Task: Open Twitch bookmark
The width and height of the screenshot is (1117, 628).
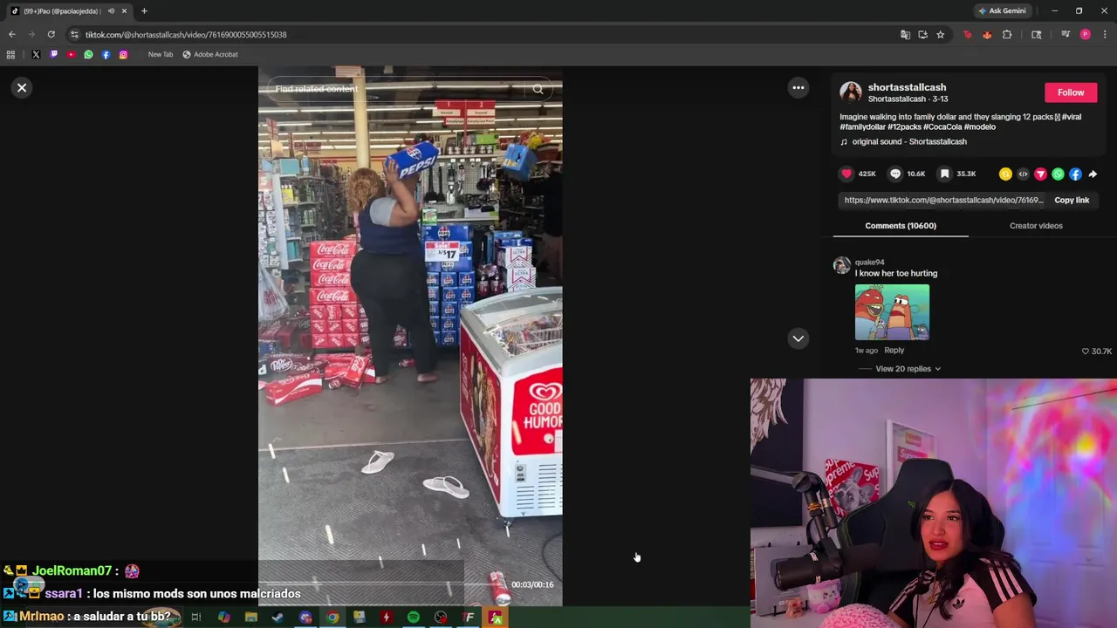Action: (x=53, y=54)
